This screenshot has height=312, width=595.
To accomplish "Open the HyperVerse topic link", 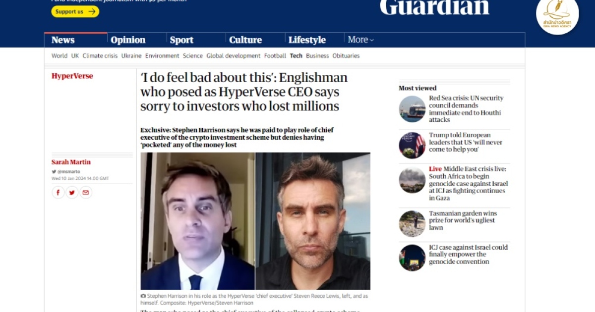I will pos(72,76).
